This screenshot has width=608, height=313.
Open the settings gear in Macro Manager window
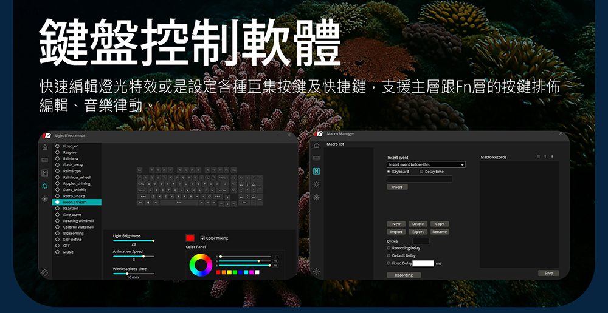(x=316, y=272)
